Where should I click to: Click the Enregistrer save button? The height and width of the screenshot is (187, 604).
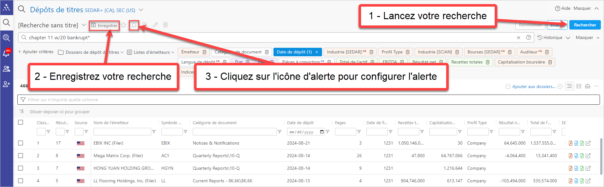point(104,25)
